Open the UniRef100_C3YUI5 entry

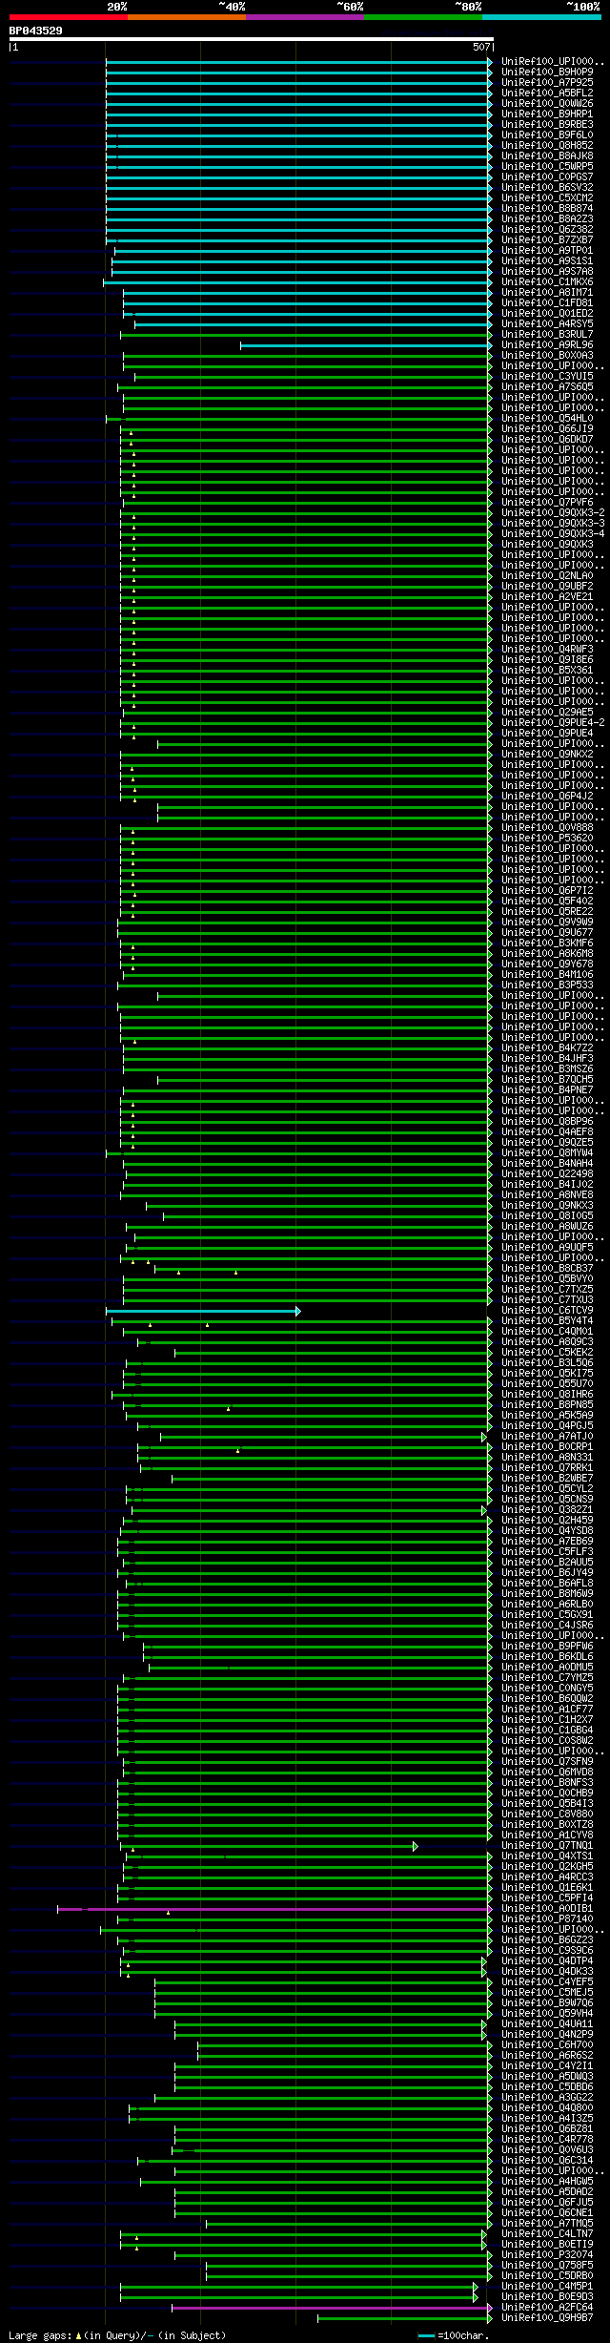[x=547, y=376]
